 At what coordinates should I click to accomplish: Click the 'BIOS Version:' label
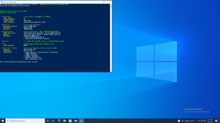pos(9,33)
